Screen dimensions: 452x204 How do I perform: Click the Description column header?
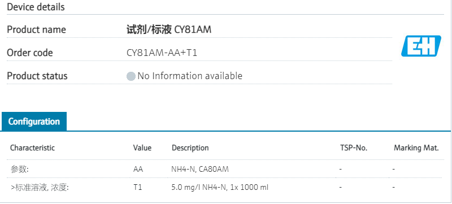click(x=190, y=148)
